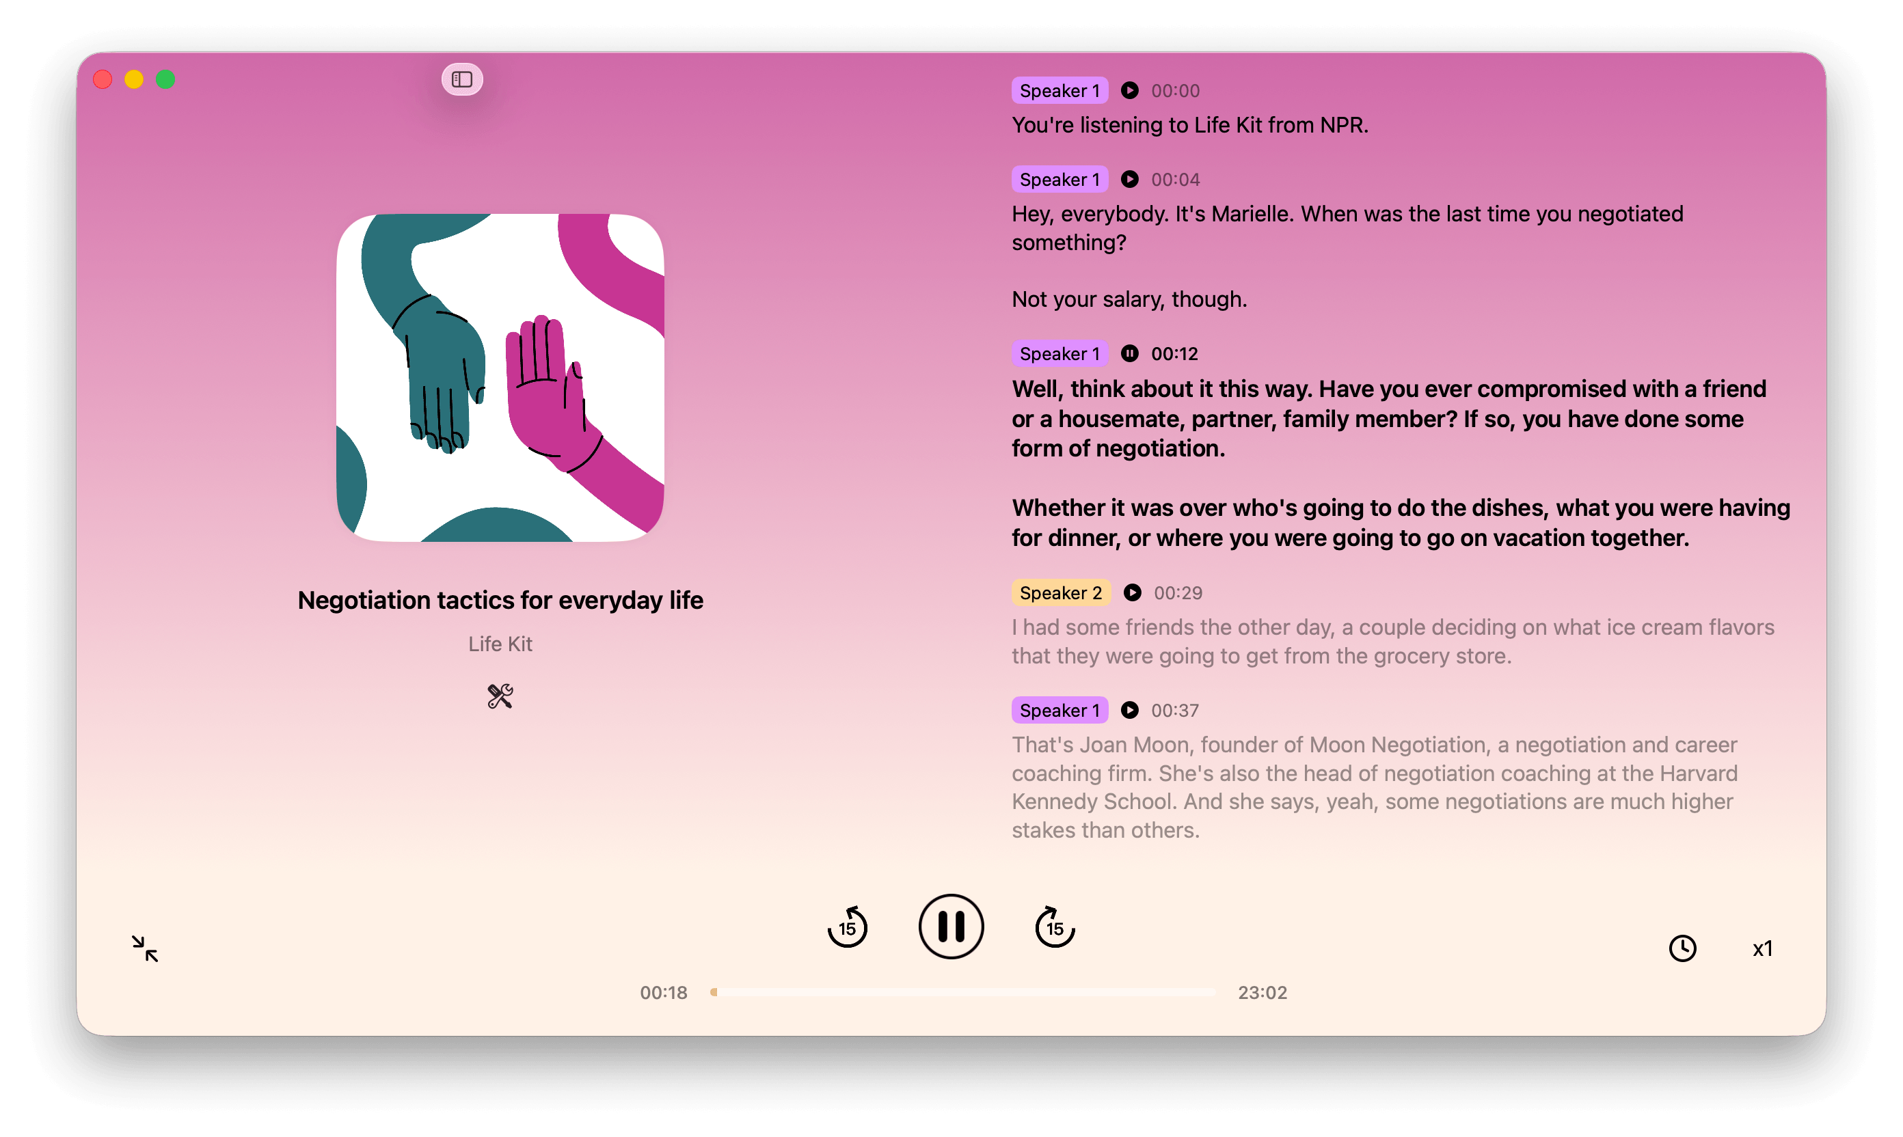
Task: Click the 'That's Joan Moon' paragraph
Action: click(x=1374, y=787)
